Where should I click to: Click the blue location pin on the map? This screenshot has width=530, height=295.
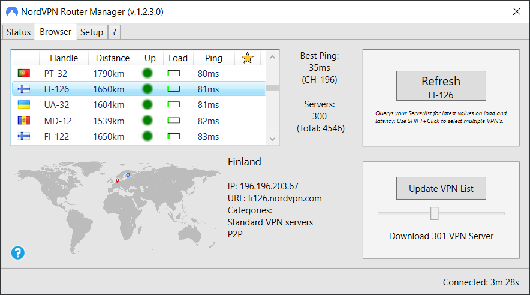click(128, 175)
